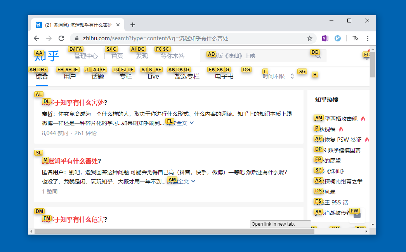Open the notifications bell icon

point(366,56)
